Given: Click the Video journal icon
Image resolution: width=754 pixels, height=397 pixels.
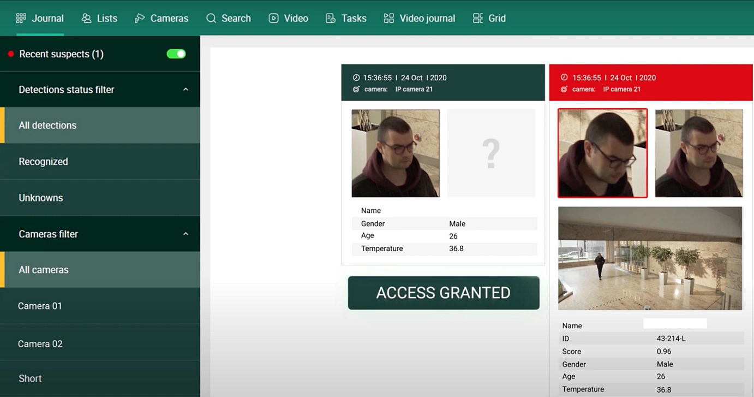Looking at the screenshot, I should [388, 18].
